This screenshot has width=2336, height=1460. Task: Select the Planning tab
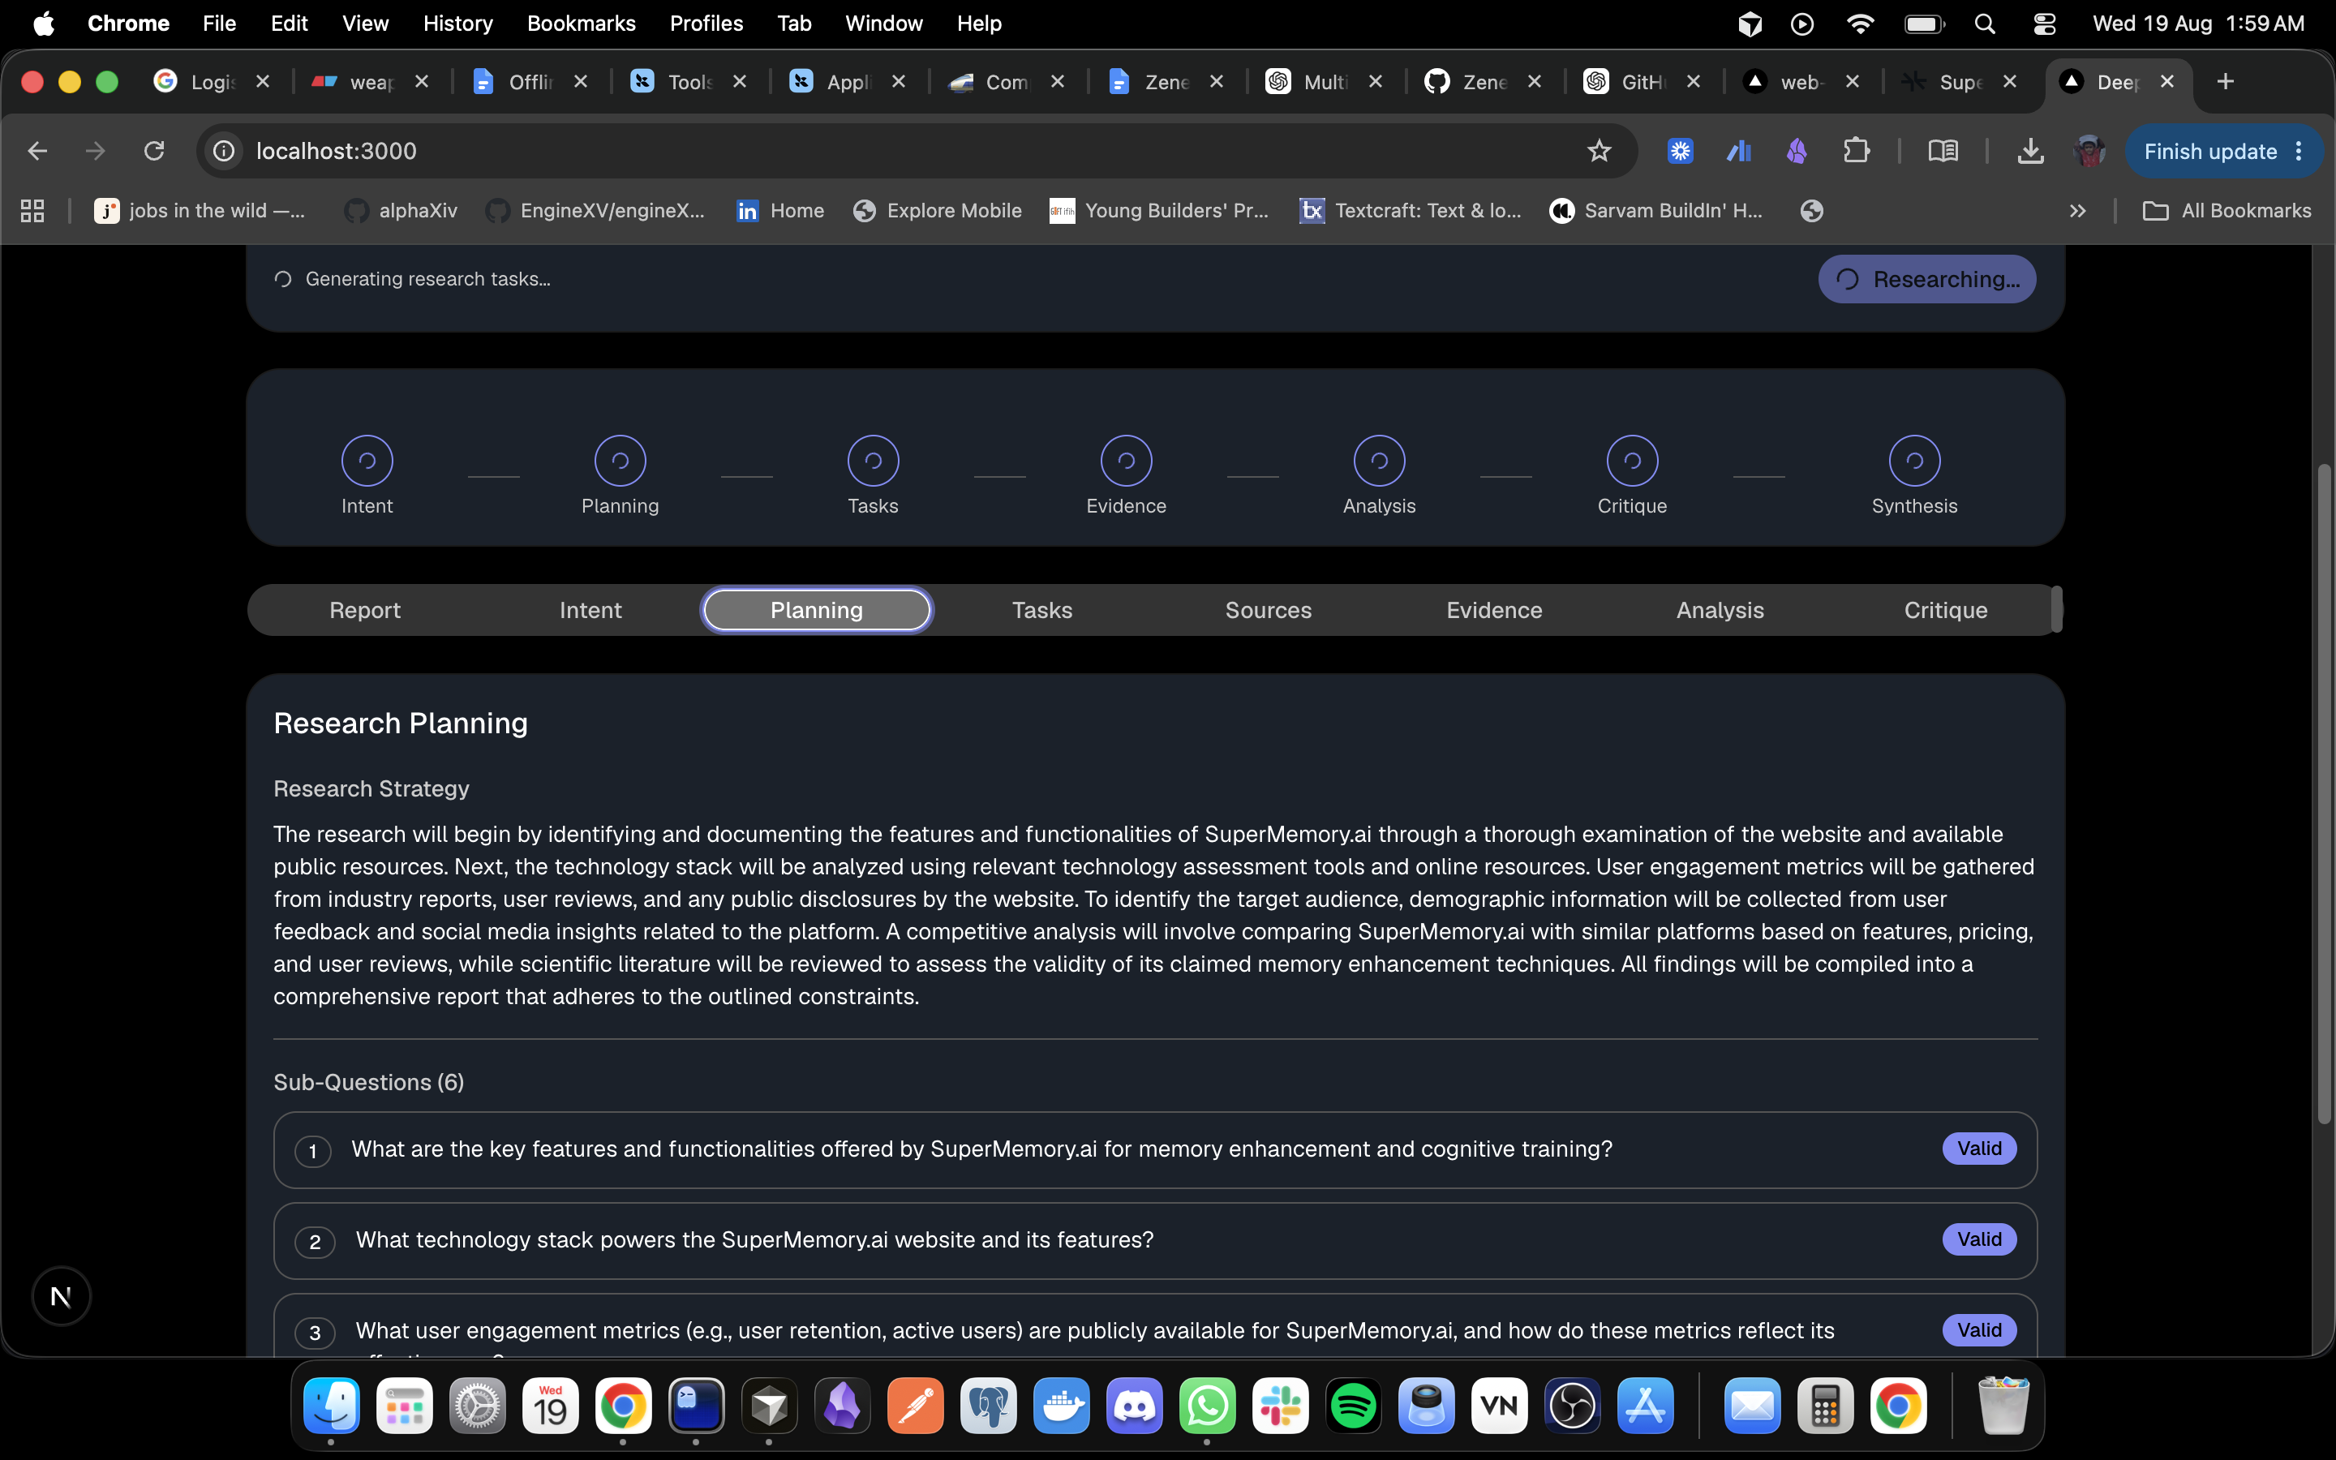[x=817, y=610]
